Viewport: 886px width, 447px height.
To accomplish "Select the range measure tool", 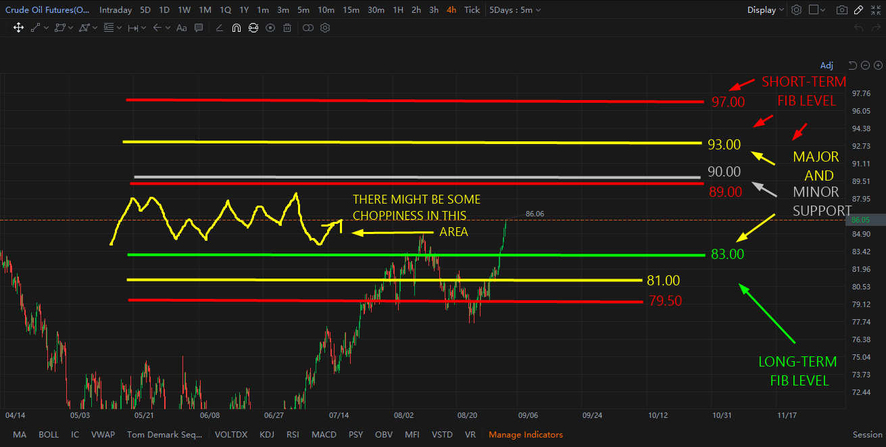I will pyautogui.click(x=133, y=28).
